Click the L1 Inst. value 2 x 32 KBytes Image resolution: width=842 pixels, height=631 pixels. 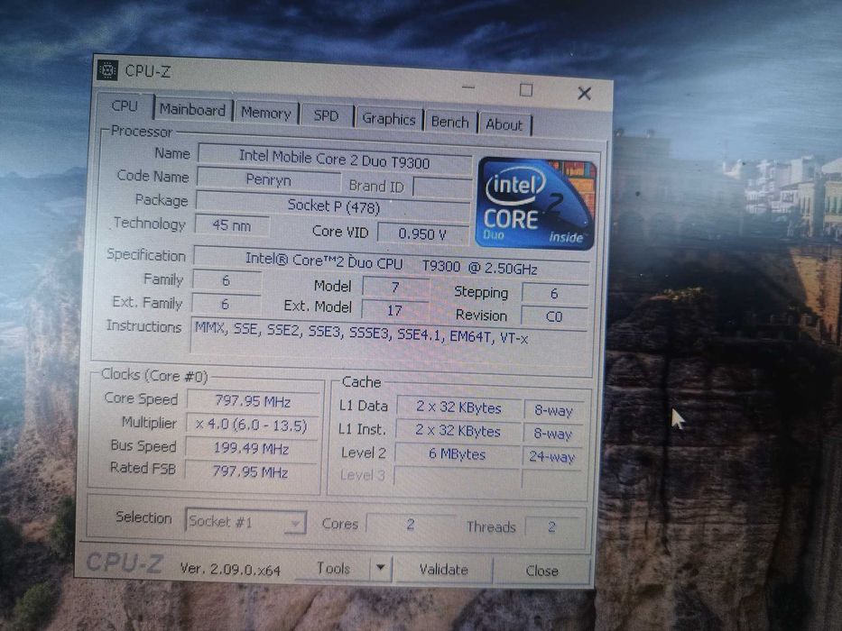click(x=458, y=432)
